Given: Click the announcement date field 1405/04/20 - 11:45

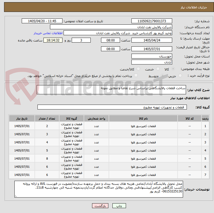Looking at the screenshot, I should (42, 21).
